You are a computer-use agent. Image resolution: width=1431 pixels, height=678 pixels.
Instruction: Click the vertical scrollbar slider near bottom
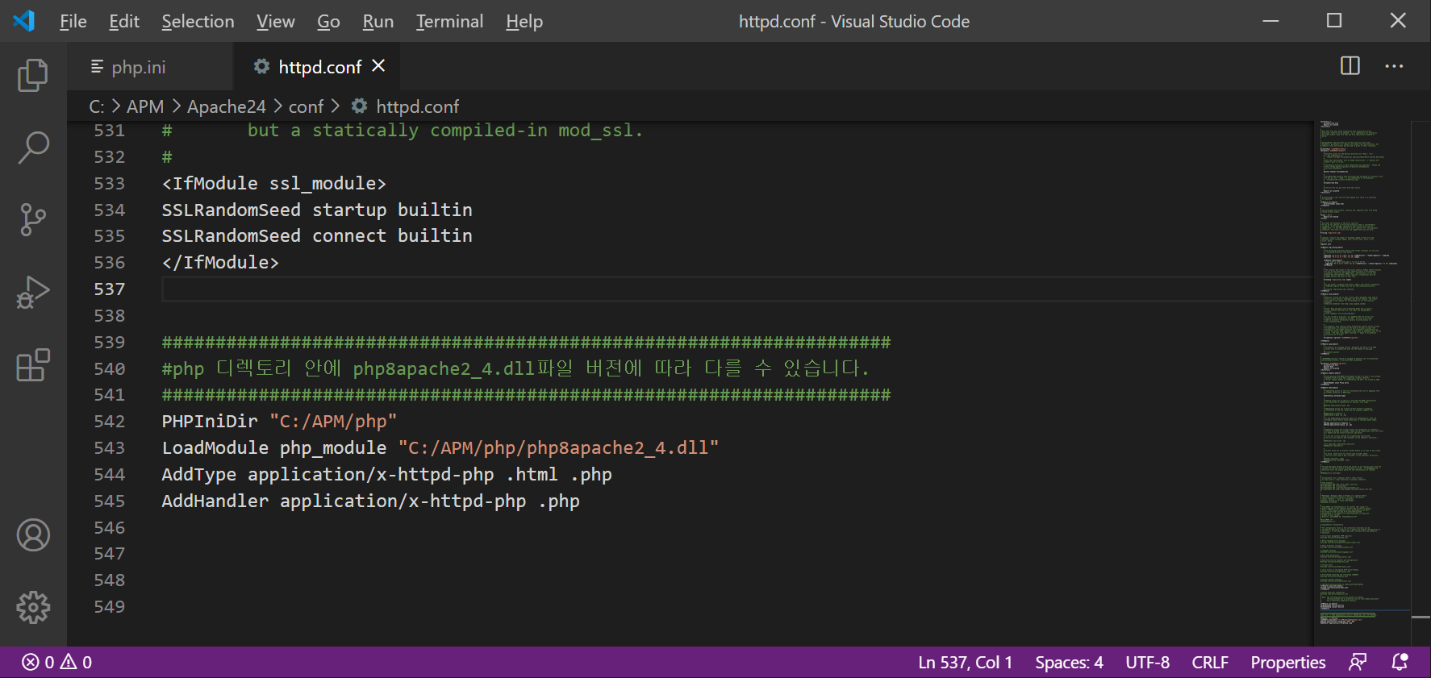click(x=1421, y=617)
